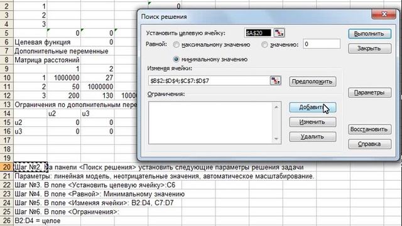
Task: Click the Закрыть button
Action: click(369, 48)
